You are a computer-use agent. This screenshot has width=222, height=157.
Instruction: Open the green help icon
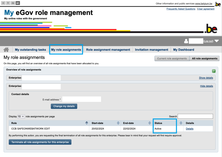click(214, 71)
